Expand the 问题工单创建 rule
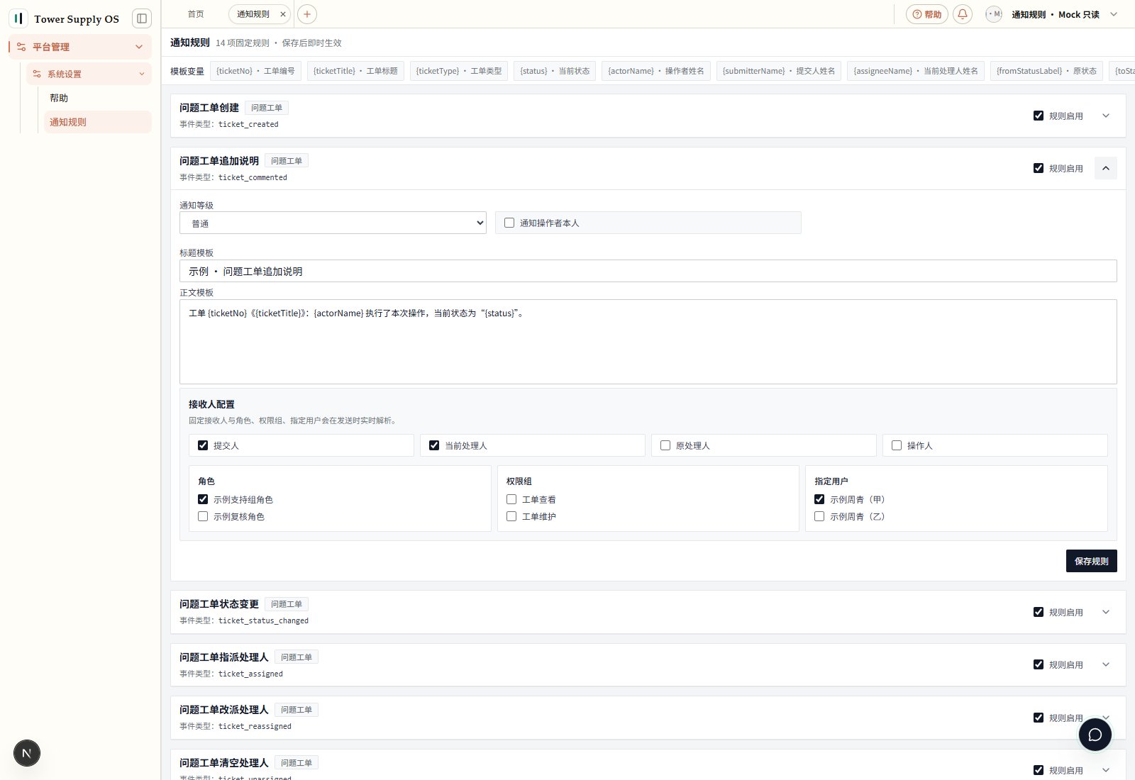 [1106, 116]
